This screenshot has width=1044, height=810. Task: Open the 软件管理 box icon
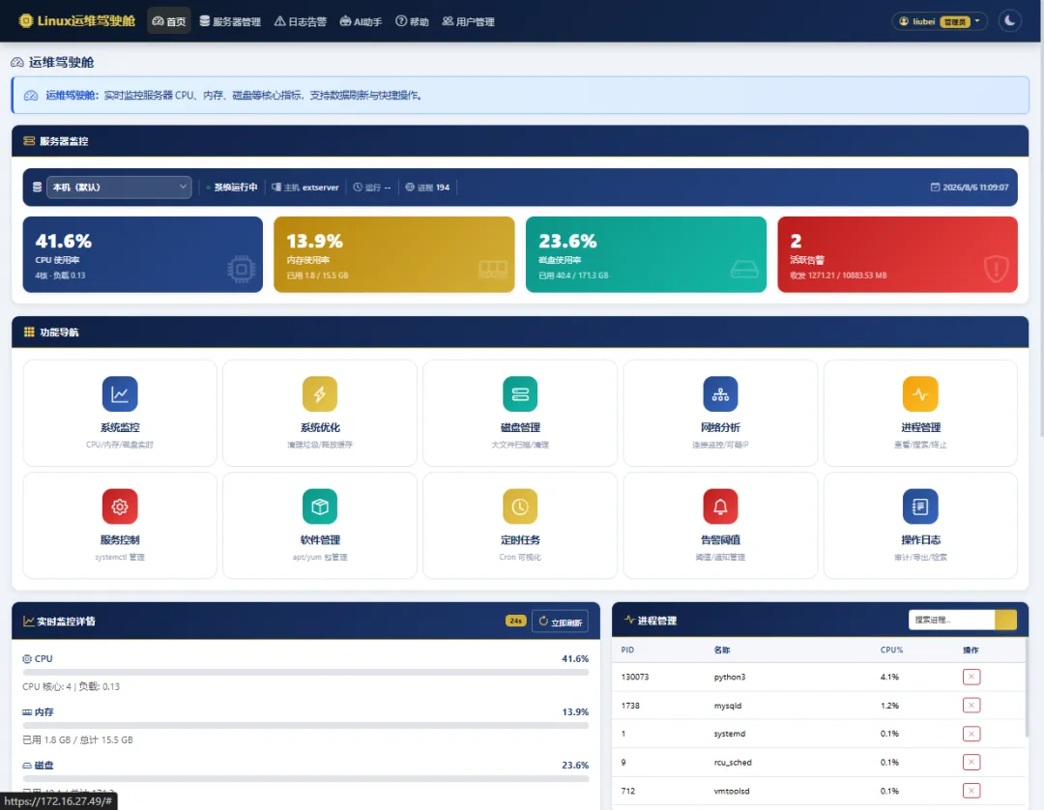tap(320, 506)
